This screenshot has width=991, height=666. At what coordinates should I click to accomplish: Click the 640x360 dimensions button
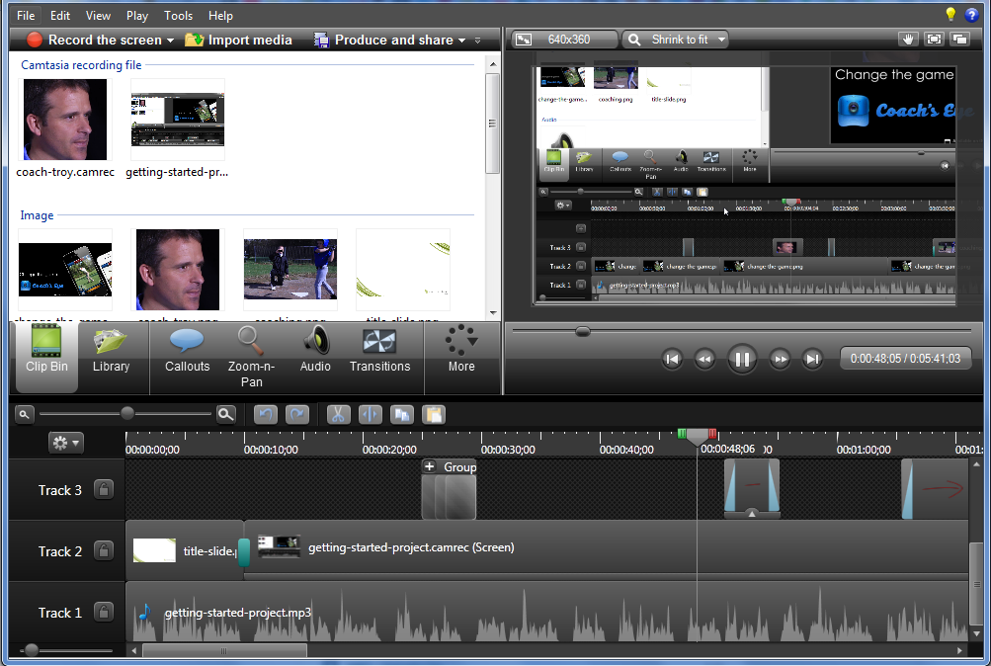coord(563,40)
